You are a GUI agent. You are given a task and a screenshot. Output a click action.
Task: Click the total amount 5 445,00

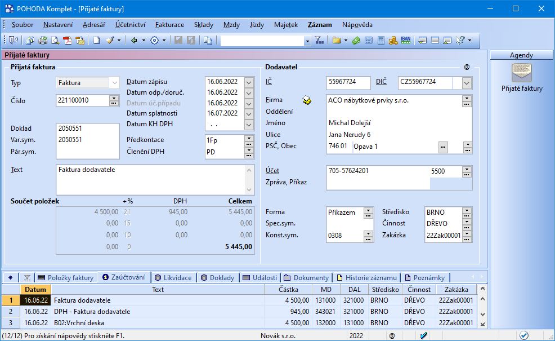click(x=239, y=247)
